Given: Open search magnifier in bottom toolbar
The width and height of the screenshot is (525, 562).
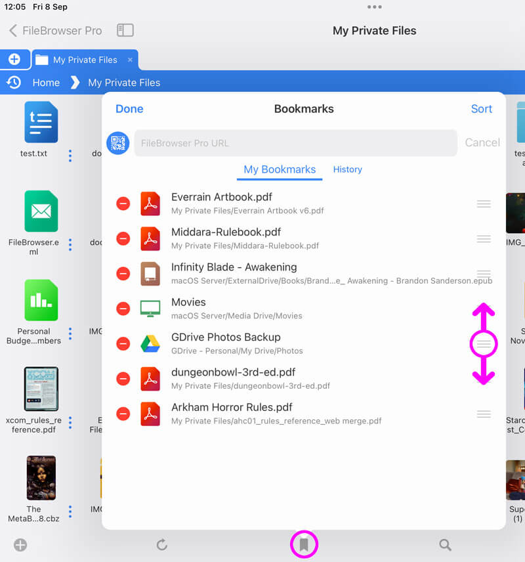Looking at the screenshot, I should [x=445, y=545].
